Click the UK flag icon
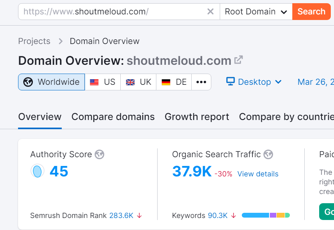Viewport: 334px width, 230px height. pos(130,82)
